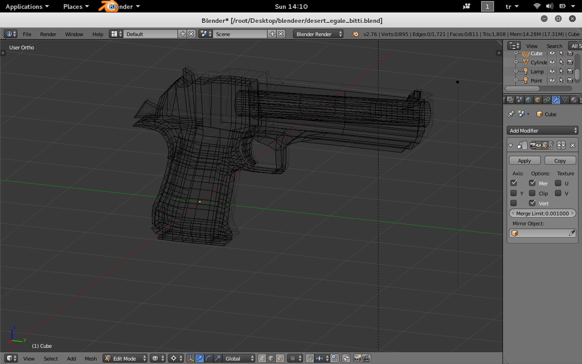Open the Select menu in 3D header
582x364 pixels.
point(51,359)
